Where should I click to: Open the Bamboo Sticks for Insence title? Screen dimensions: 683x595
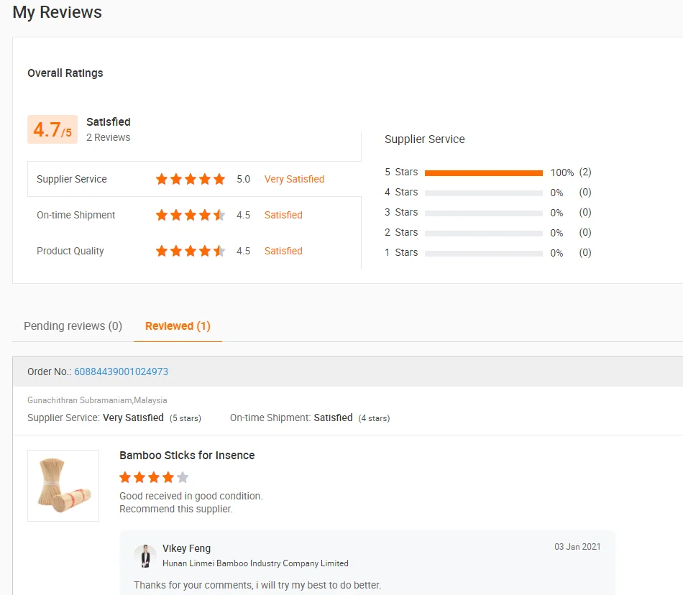[x=187, y=456]
